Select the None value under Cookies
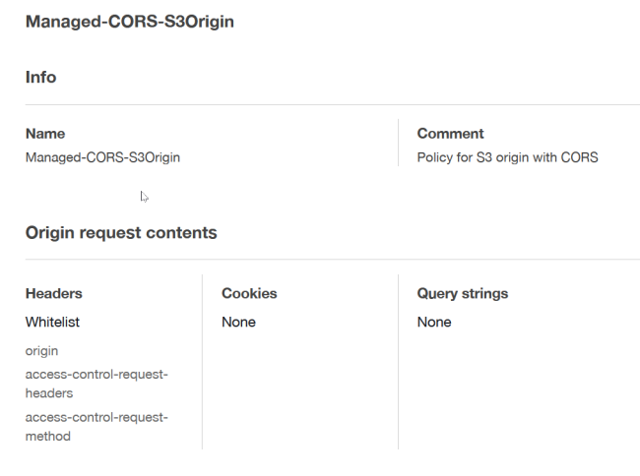Screen dimensions: 640x476 (238, 322)
